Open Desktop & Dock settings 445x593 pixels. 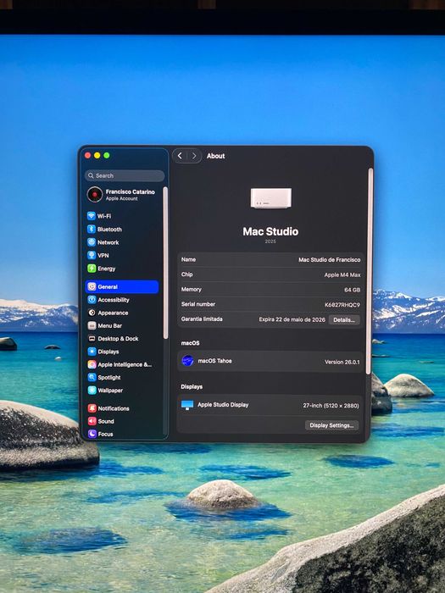coord(113,339)
